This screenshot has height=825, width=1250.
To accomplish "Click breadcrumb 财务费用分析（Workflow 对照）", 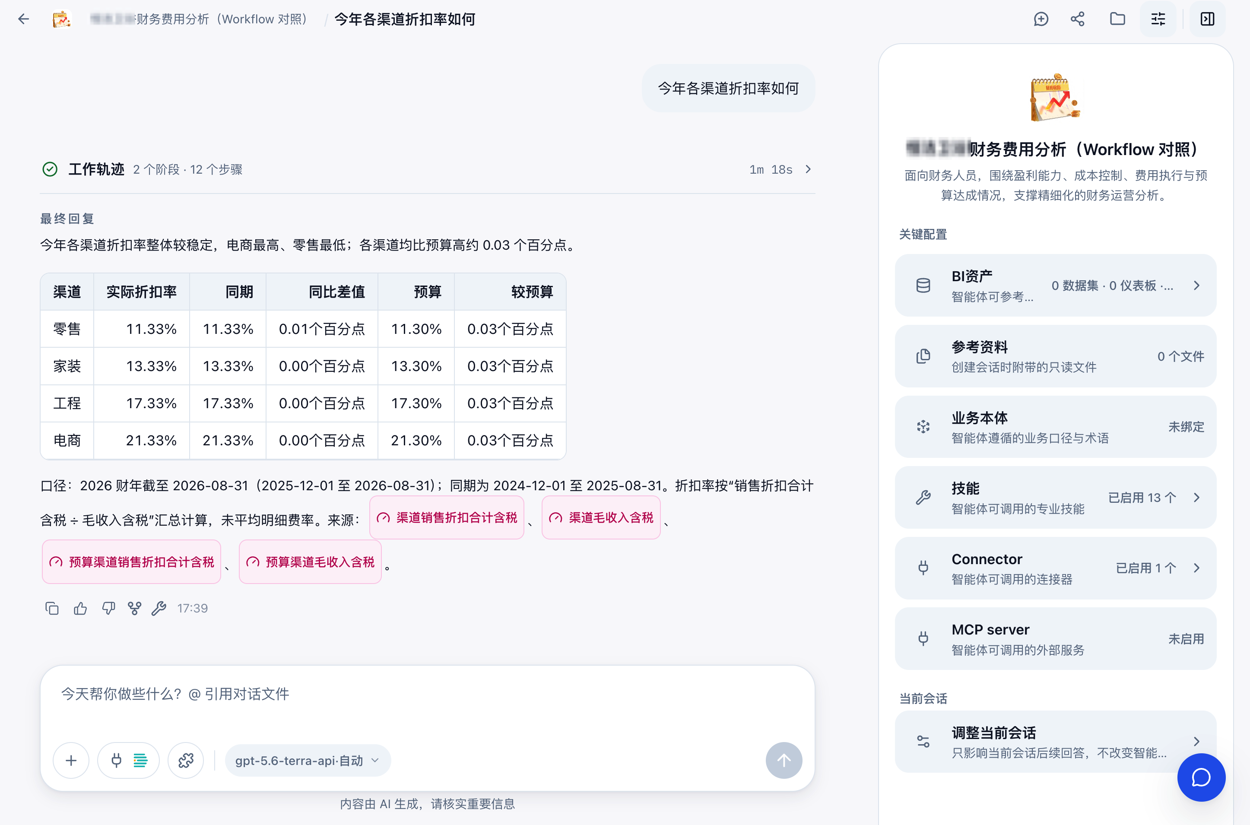I will point(200,19).
